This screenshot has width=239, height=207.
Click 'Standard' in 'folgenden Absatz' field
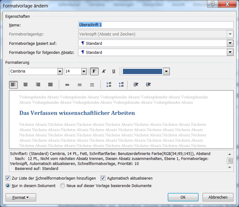pos(94,52)
